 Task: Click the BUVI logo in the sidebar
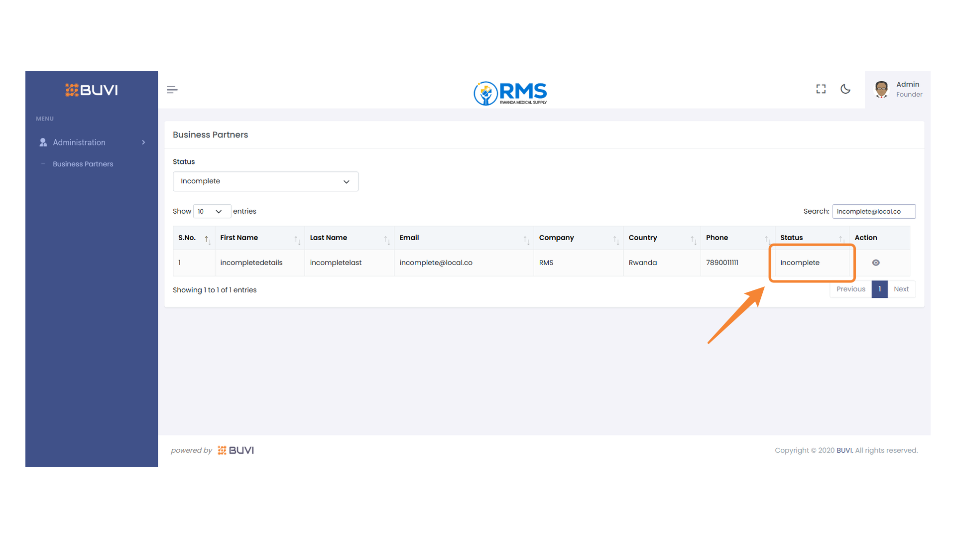click(x=92, y=90)
